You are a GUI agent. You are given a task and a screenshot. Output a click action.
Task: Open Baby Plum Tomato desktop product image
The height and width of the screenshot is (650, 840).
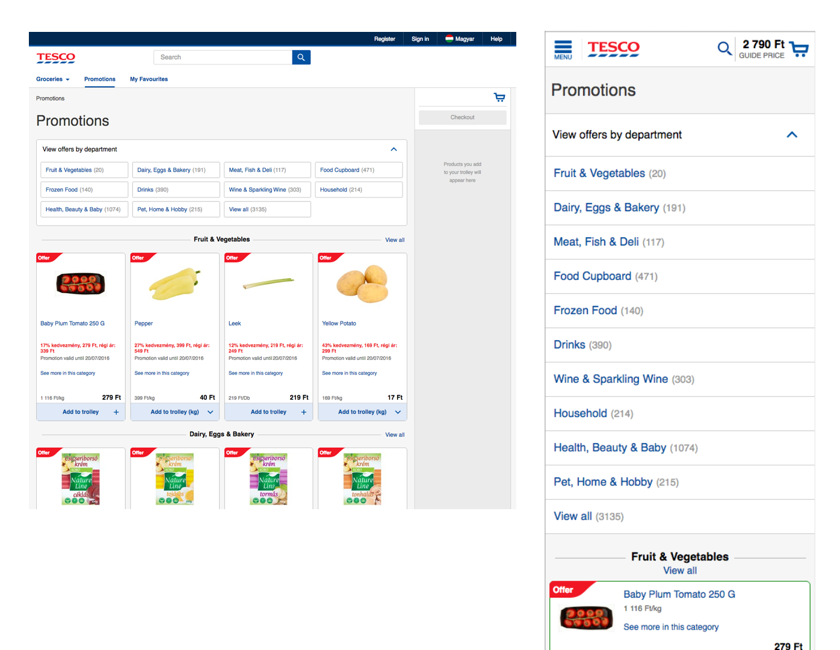click(x=81, y=283)
